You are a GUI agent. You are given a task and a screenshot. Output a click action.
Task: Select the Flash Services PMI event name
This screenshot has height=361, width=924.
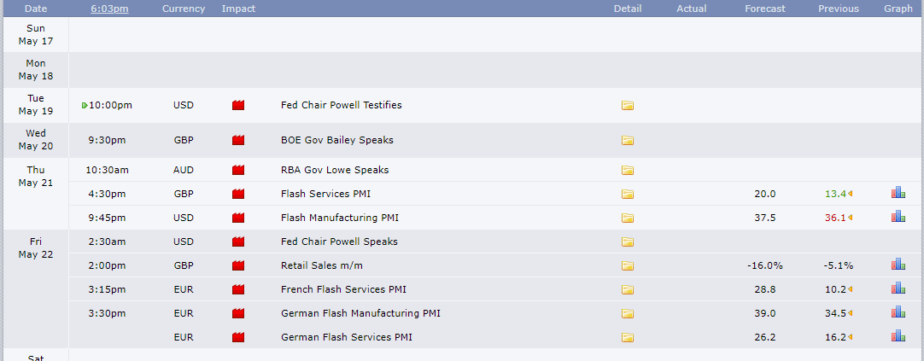coord(325,194)
